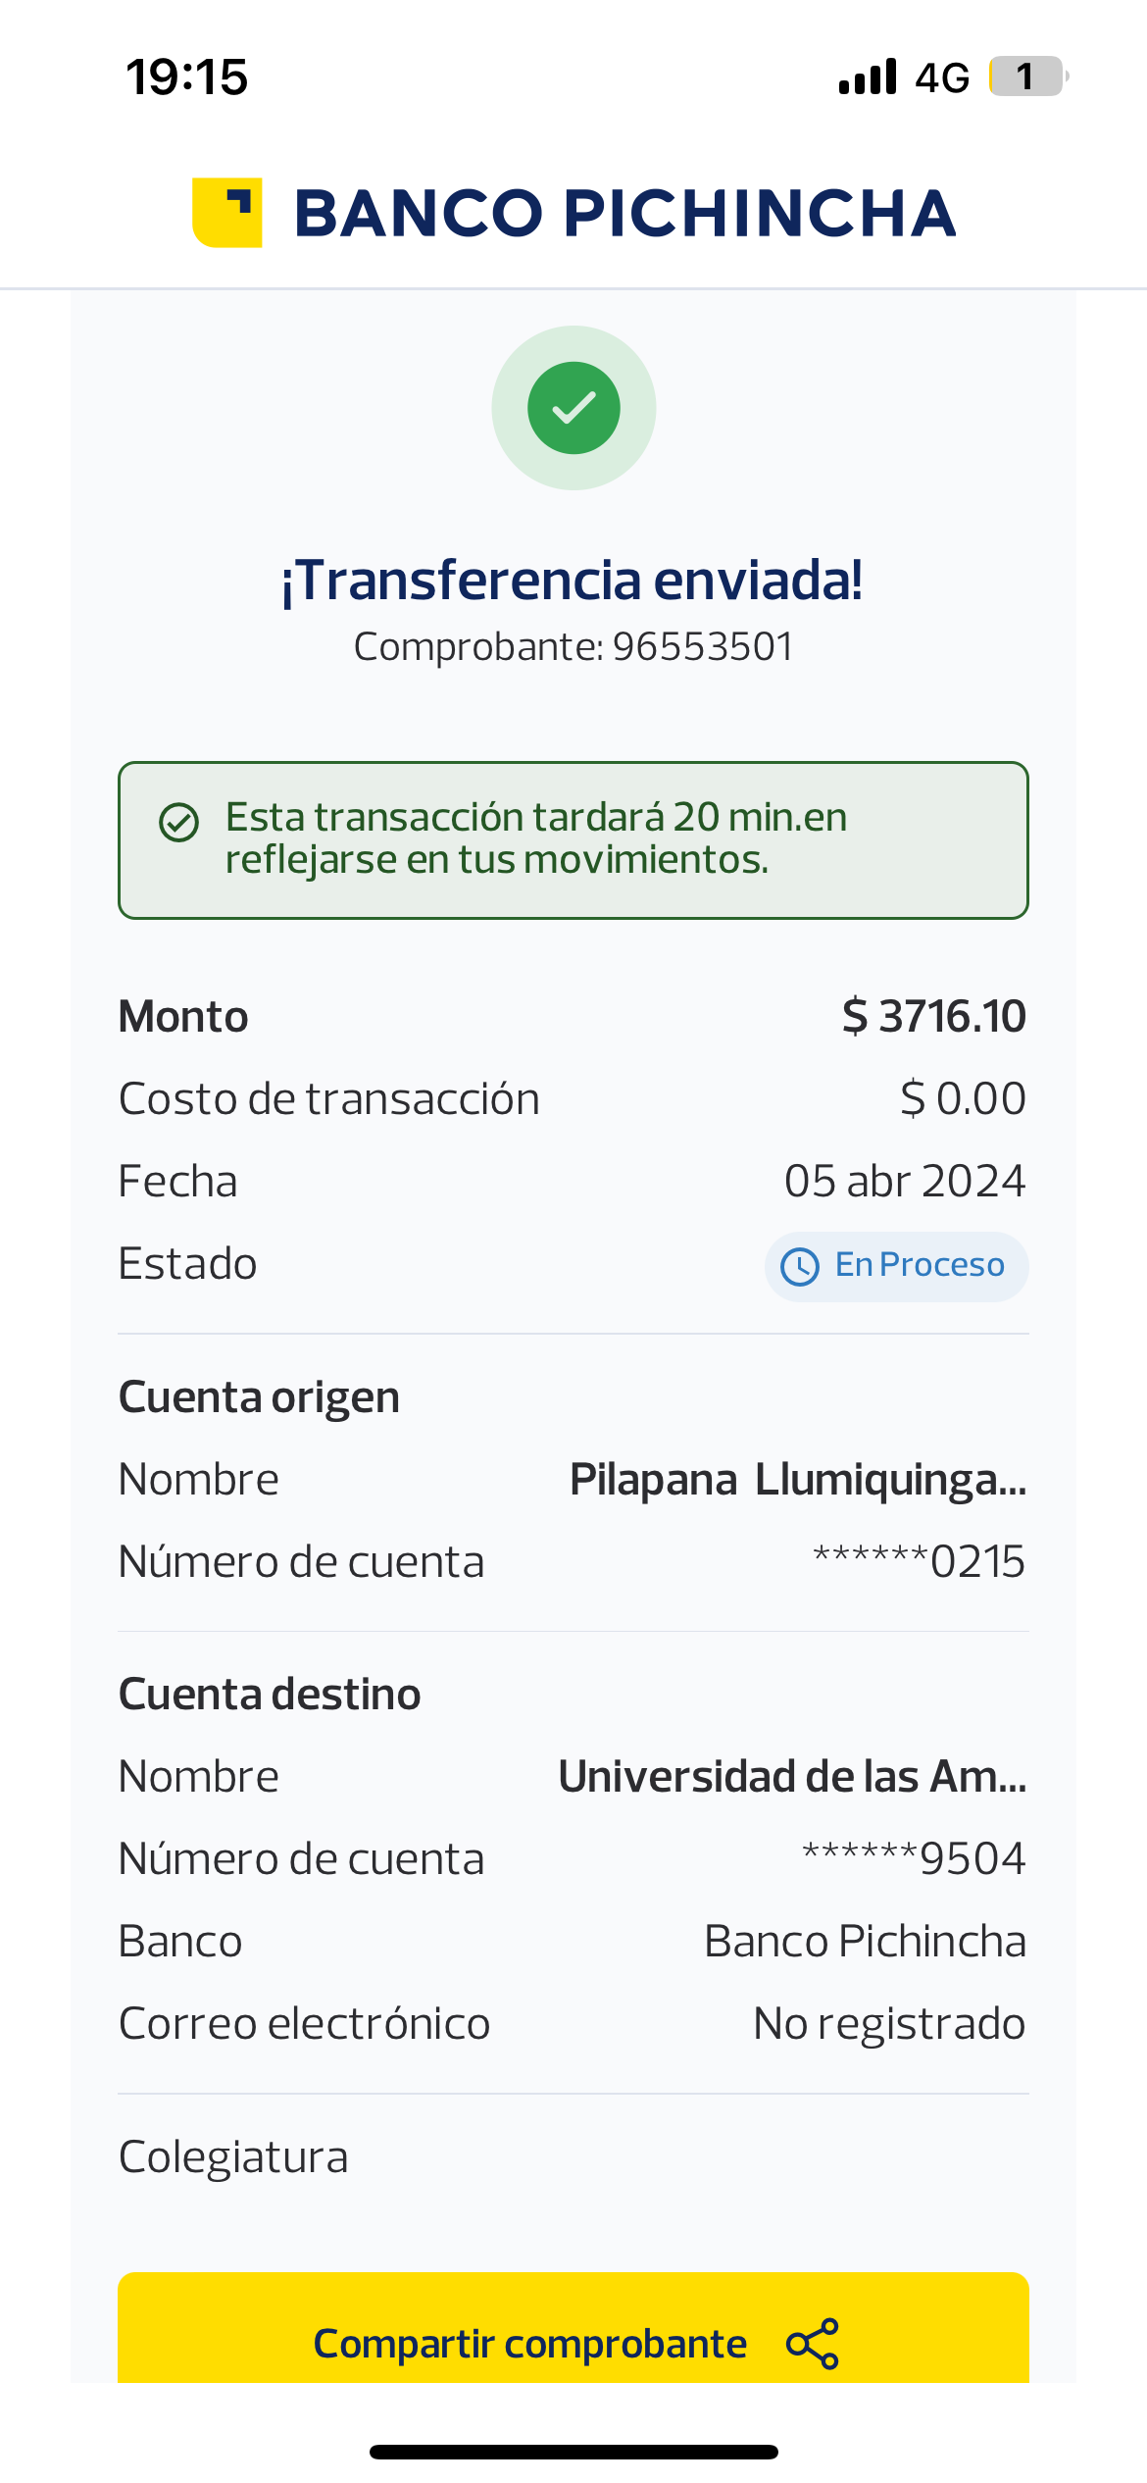Viewport: 1147px width, 2483px height.
Task: Tap the small check icon in notice banner
Action: (x=179, y=823)
